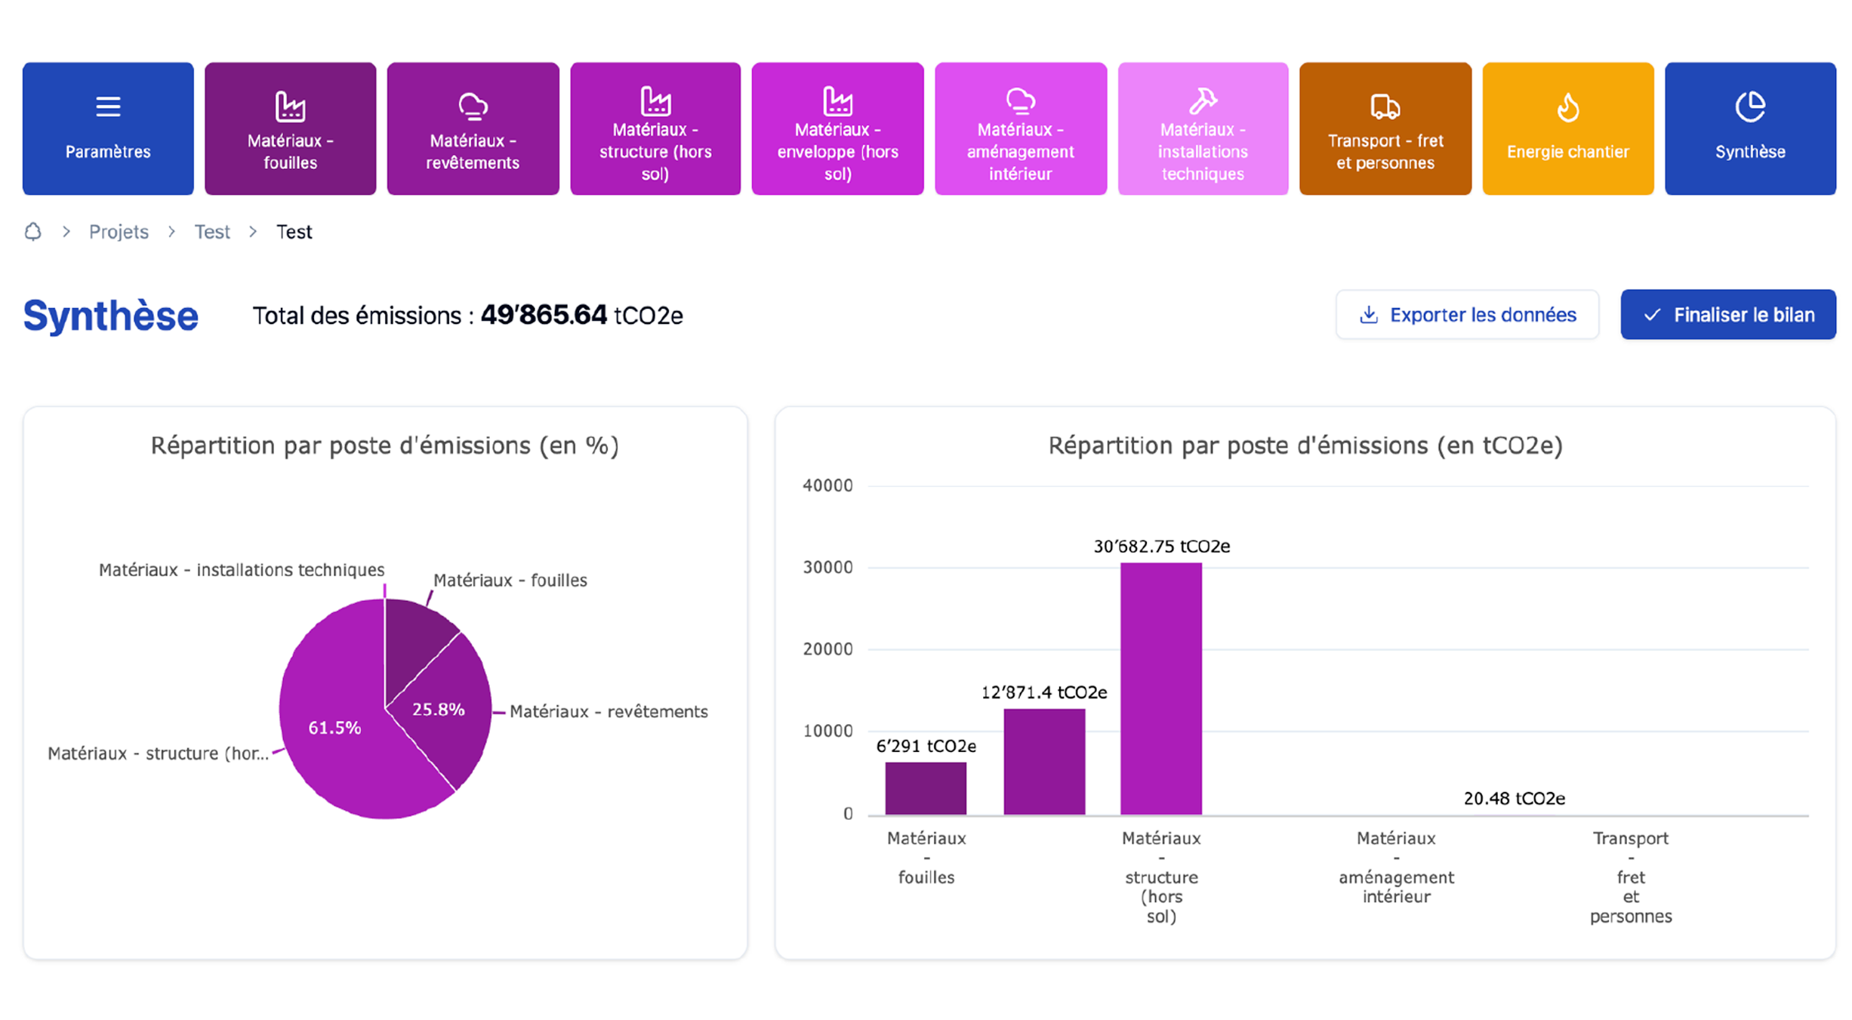Click x-axis label Matériaux - aménagement intérieur
Screen dimensions: 1852x1020
coord(1397,867)
